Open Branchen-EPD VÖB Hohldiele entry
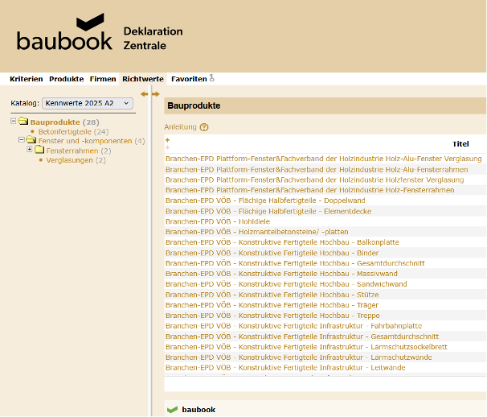The width and height of the screenshot is (487, 417). [218, 221]
